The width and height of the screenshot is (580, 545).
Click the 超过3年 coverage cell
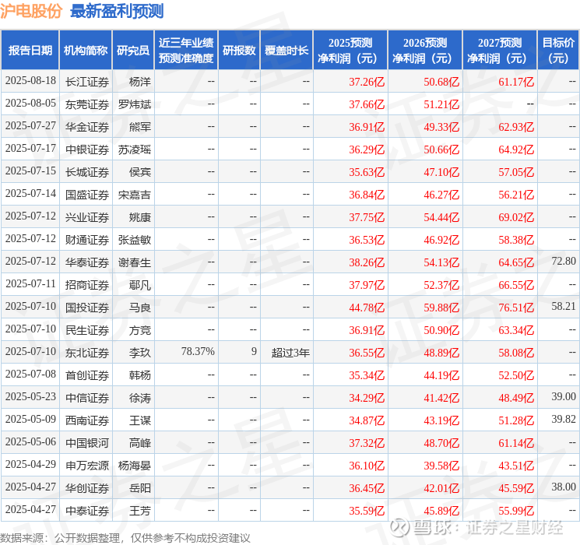[290, 353]
